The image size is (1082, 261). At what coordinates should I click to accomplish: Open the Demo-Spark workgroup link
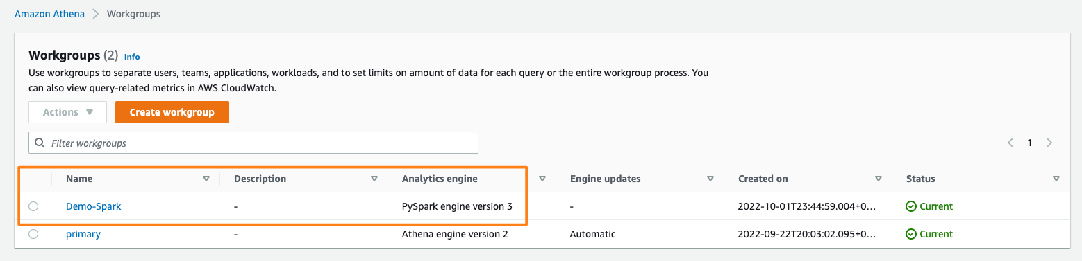tap(94, 206)
